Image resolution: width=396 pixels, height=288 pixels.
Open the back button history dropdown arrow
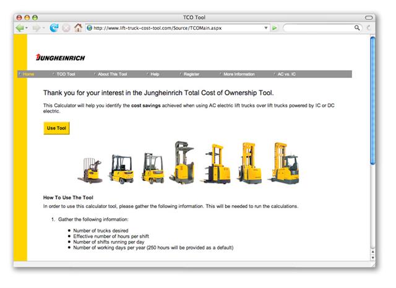click(27, 28)
